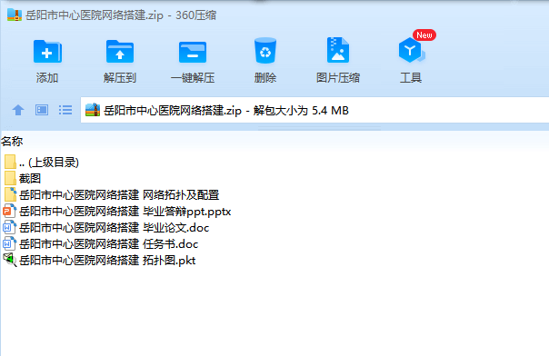Click the Word icon beside 毕业论文.doc
The height and width of the screenshot is (356, 549).
coord(9,228)
